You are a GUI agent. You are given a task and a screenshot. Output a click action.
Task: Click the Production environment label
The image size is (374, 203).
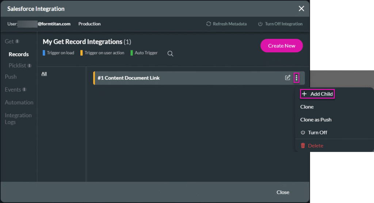point(89,24)
